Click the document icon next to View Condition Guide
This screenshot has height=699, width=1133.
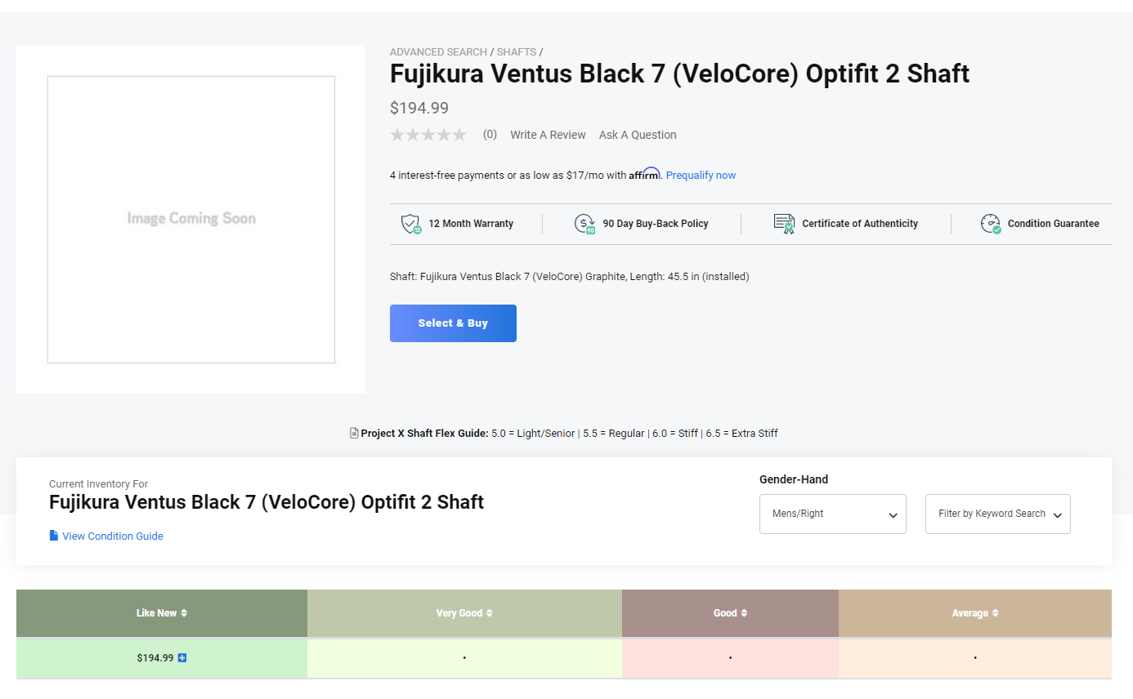[54, 536]
